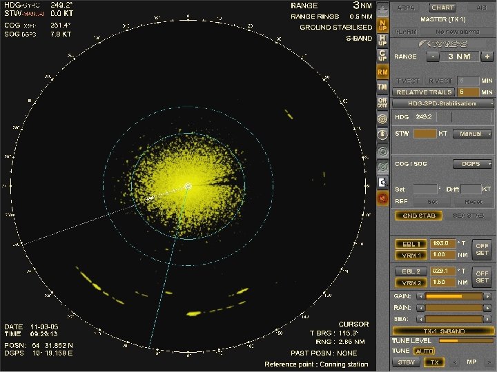This screenshot has width=497, height=372.
Task: Open the CHART tab
Action: [442, 8]
